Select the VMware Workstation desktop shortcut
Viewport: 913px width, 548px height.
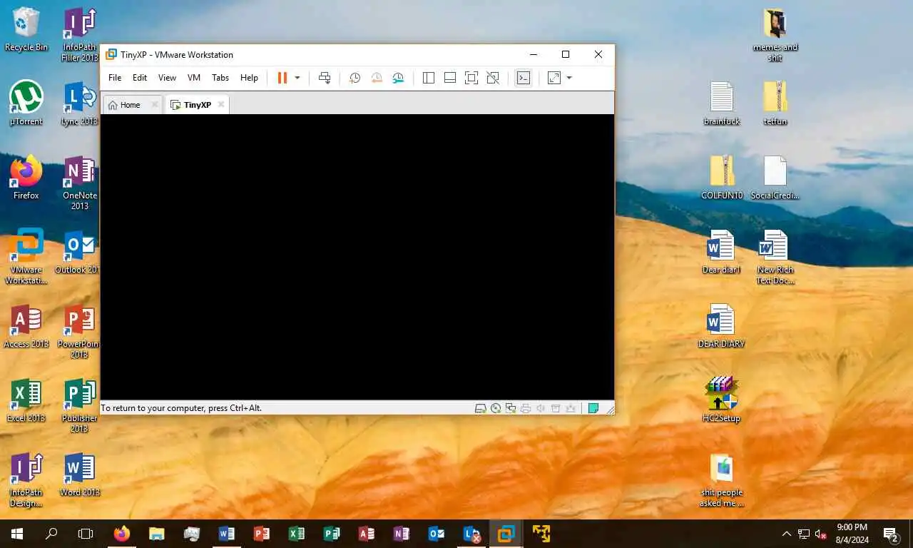[x=26, y=257]
